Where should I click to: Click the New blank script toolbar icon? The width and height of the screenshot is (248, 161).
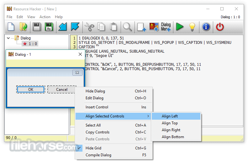[11, 27]
